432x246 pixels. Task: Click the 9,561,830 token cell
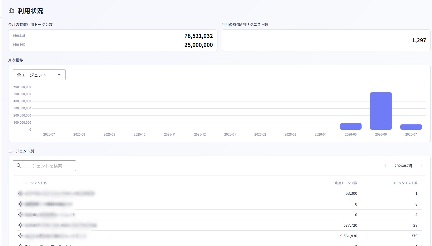(x=349, y=236)
